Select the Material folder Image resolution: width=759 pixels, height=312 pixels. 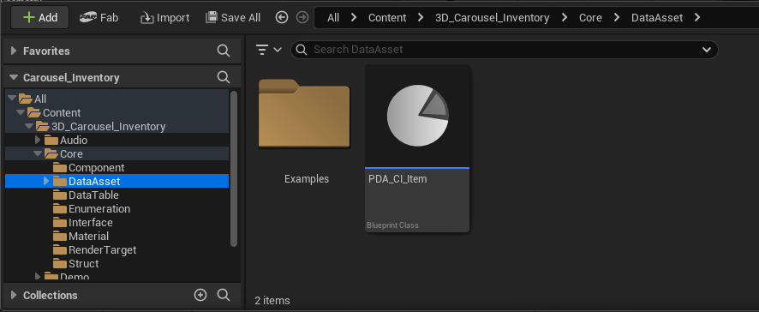[x=117, y=236]
